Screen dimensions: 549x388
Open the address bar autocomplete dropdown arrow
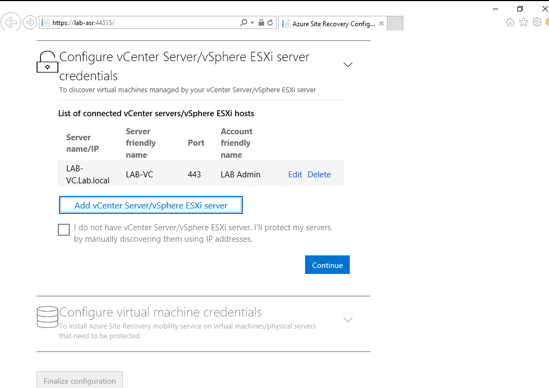(252, 23)
